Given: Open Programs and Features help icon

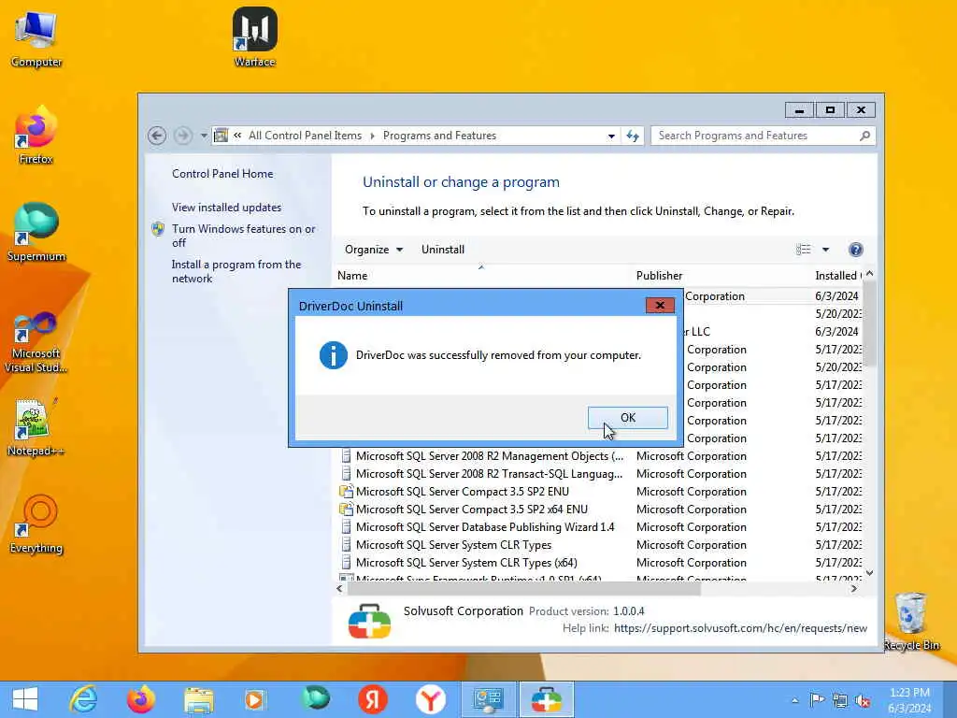Looking at the screenshot, I should pyautogui.click(x=856, y=249).
